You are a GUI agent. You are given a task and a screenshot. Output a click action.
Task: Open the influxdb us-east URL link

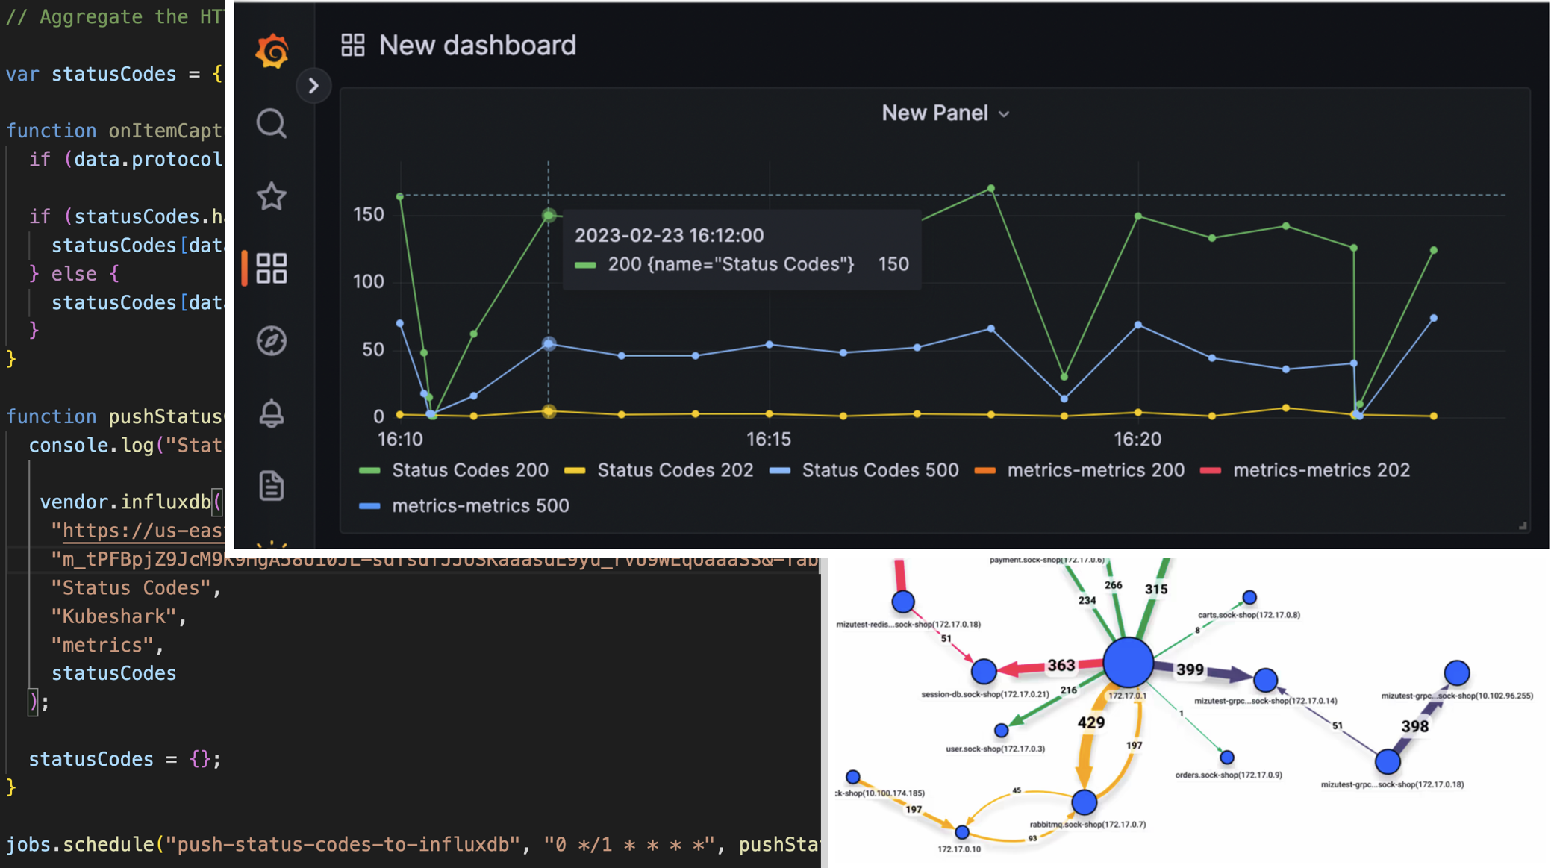point(142,530)
